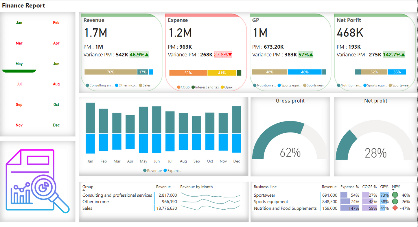Screen dimensions: 418x227
Task: Sort by the NP% column header
Action: pos(396,187)
